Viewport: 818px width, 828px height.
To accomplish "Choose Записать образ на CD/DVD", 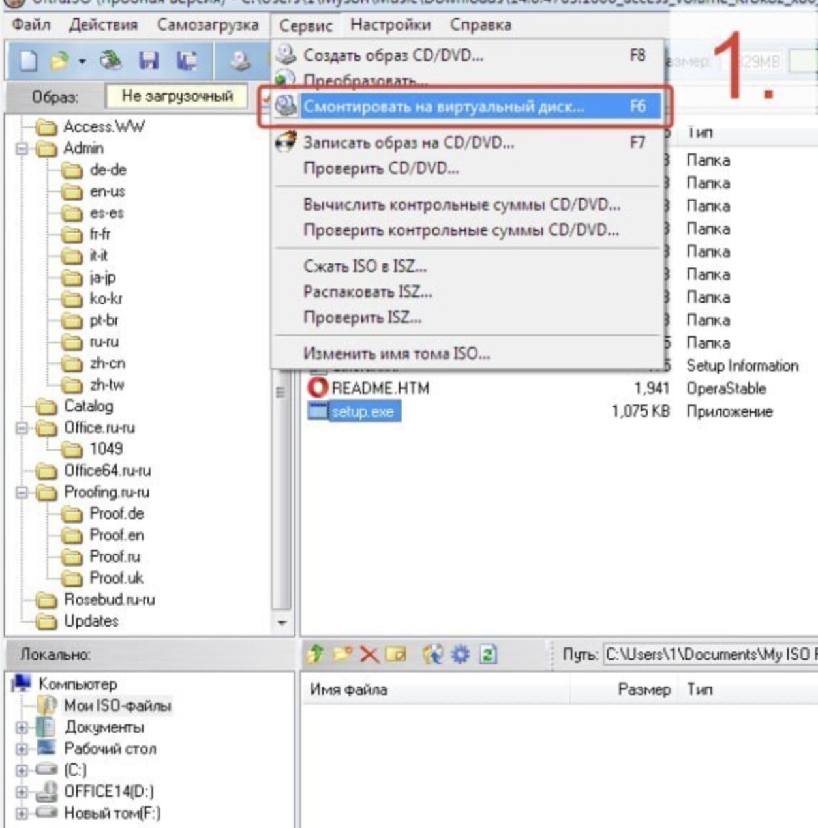I will point(468,142).
